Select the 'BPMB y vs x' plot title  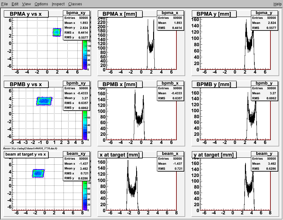coord(26,84)
